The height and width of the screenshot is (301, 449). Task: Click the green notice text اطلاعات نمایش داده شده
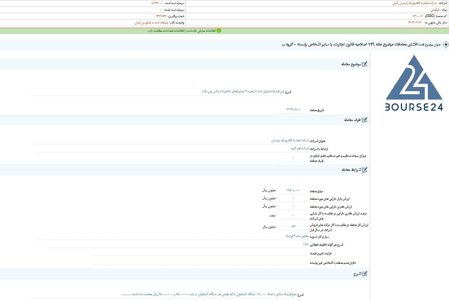point(182,30)
